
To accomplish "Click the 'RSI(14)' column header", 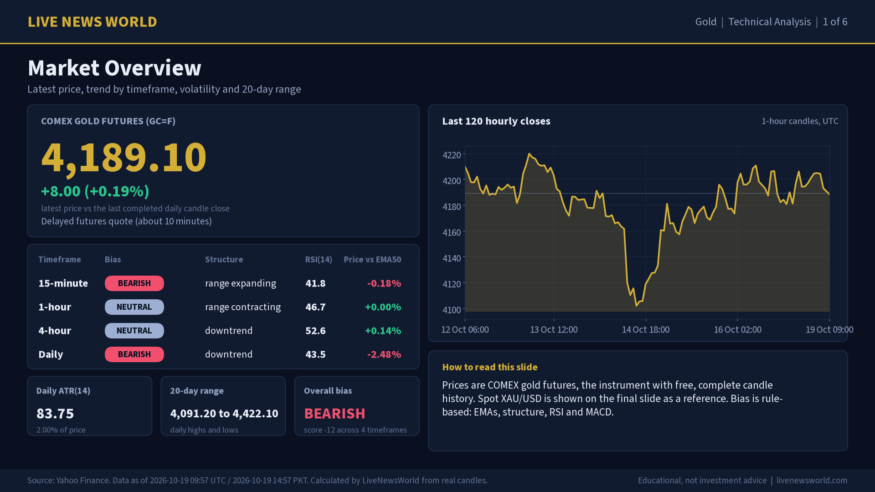I will coord(319,260).
